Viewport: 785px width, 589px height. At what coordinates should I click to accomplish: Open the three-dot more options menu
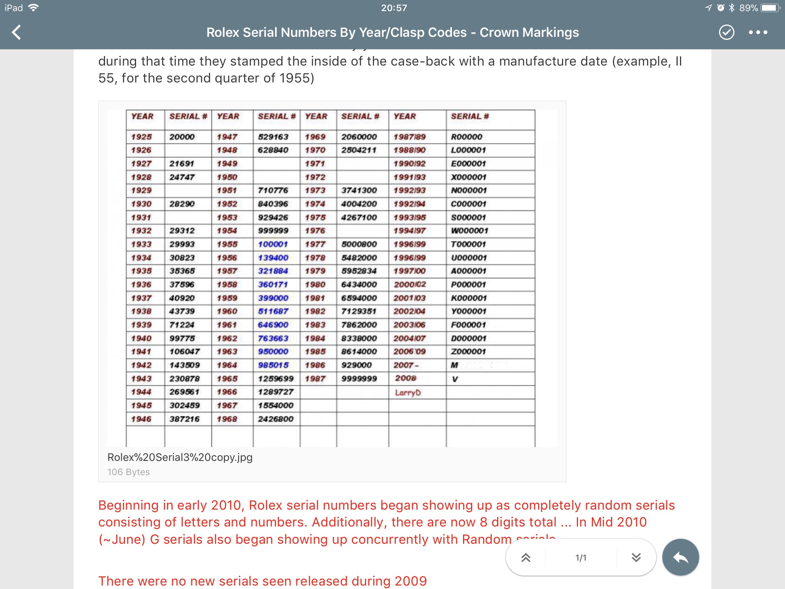[758, 33]
